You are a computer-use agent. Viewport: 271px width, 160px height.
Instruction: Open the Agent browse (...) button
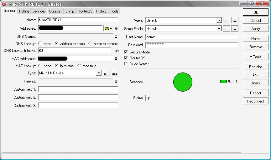pos(235,20)
